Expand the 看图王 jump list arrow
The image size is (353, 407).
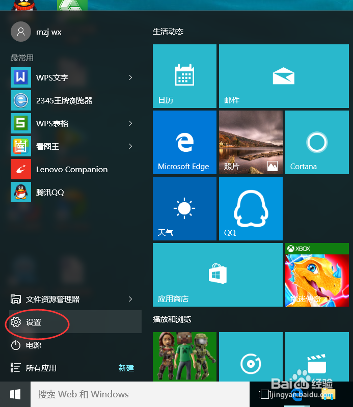coord(130,146)
